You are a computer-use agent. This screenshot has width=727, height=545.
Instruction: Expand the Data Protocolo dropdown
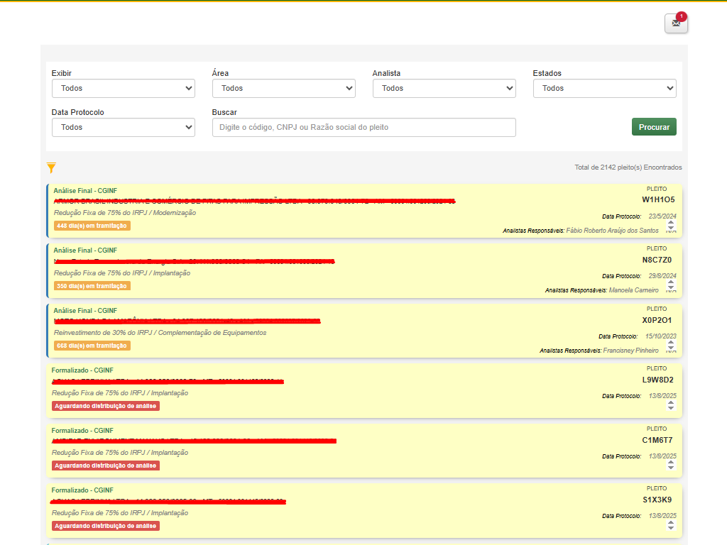click(124, 127)
